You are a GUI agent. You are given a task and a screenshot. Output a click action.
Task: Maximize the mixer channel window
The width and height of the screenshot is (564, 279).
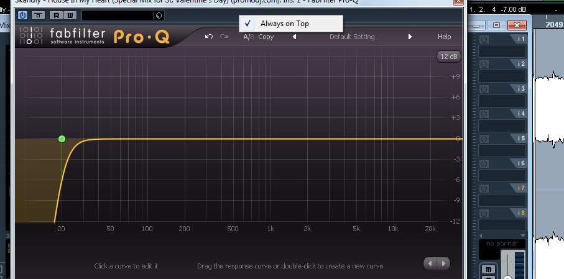tap(496, 25)
